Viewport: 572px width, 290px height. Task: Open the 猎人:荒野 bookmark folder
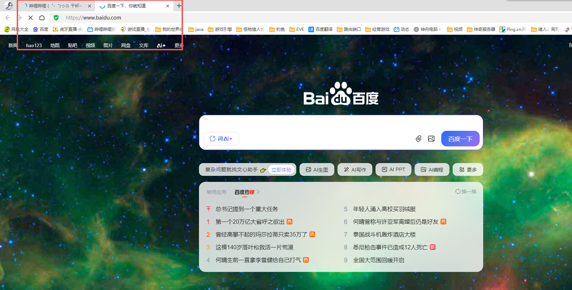[x=545, y=29]
